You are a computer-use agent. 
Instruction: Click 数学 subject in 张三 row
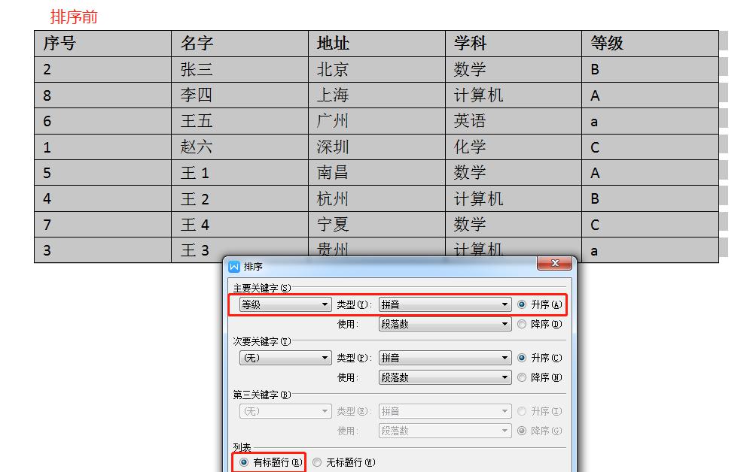click(514, 70)
